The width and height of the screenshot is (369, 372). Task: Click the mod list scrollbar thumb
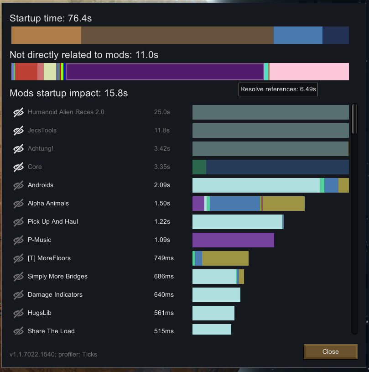pos(354,119)
